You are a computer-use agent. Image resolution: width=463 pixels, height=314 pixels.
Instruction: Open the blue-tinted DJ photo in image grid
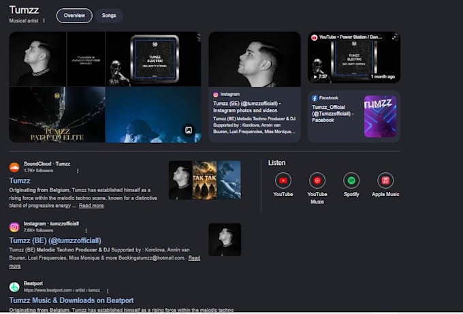coord(153,114)
